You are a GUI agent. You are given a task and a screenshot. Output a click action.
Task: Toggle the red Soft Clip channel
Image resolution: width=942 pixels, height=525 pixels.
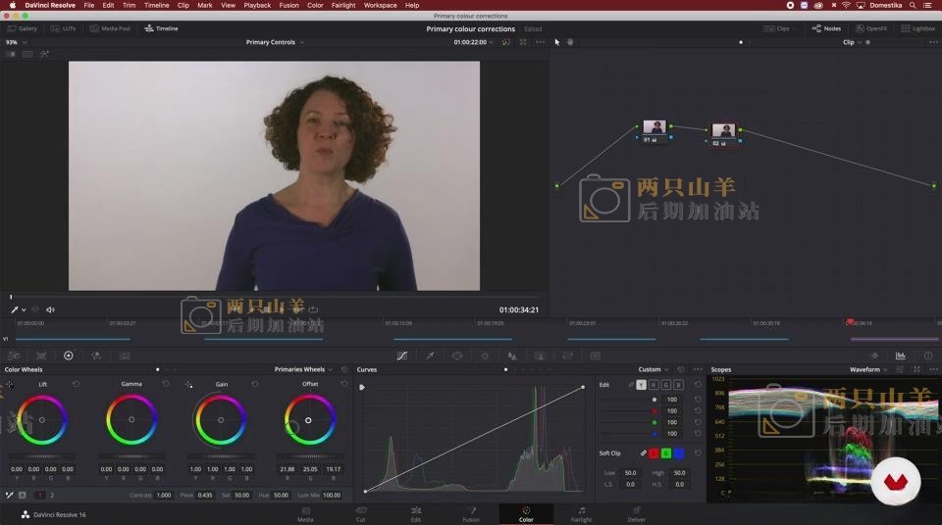(x=654, y=453)
